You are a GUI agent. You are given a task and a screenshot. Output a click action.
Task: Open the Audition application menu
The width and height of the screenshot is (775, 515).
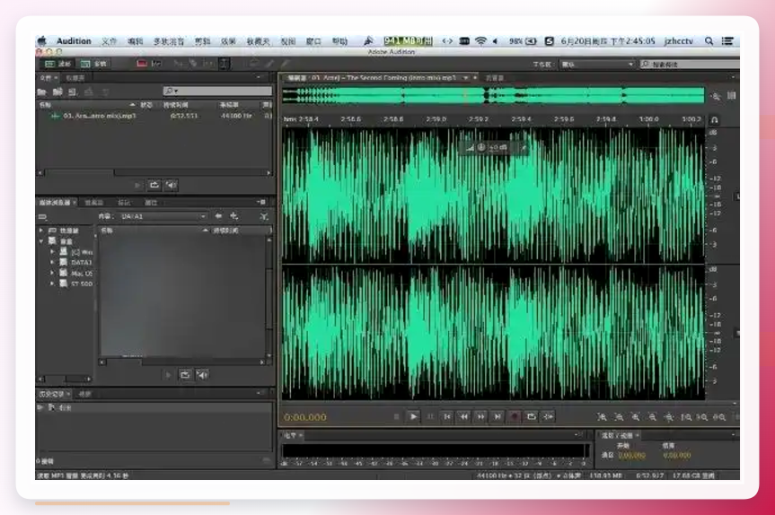click(74, 41)
